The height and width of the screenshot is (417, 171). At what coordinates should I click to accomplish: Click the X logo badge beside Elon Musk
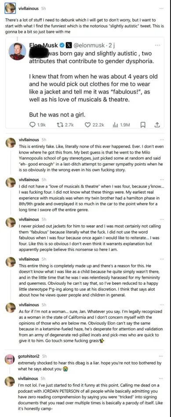tap(68, 46)
